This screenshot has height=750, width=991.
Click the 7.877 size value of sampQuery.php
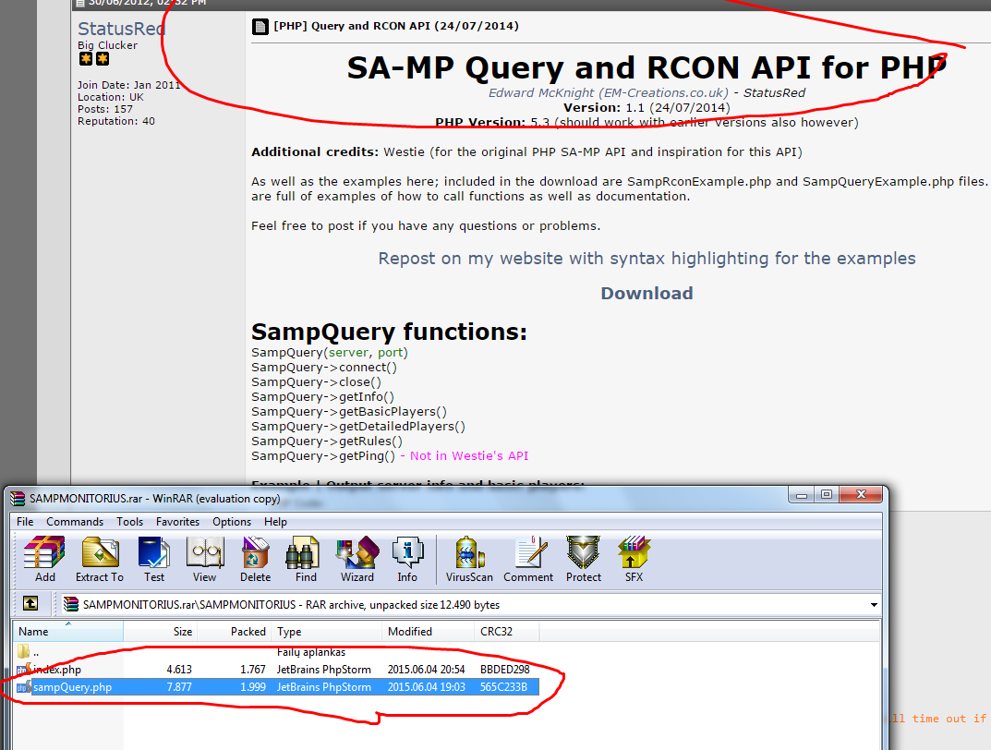click(x=179, y=687)
